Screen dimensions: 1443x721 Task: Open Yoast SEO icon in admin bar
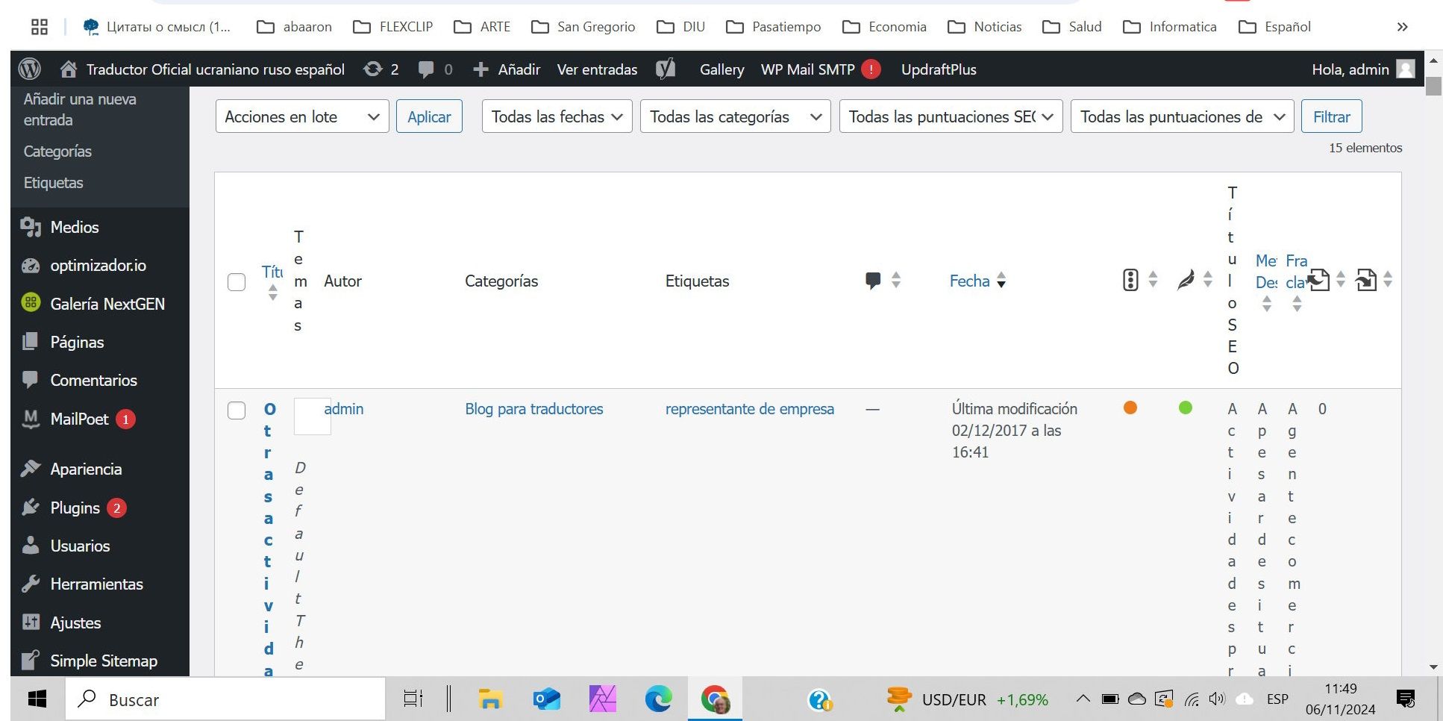pos(666,69)
